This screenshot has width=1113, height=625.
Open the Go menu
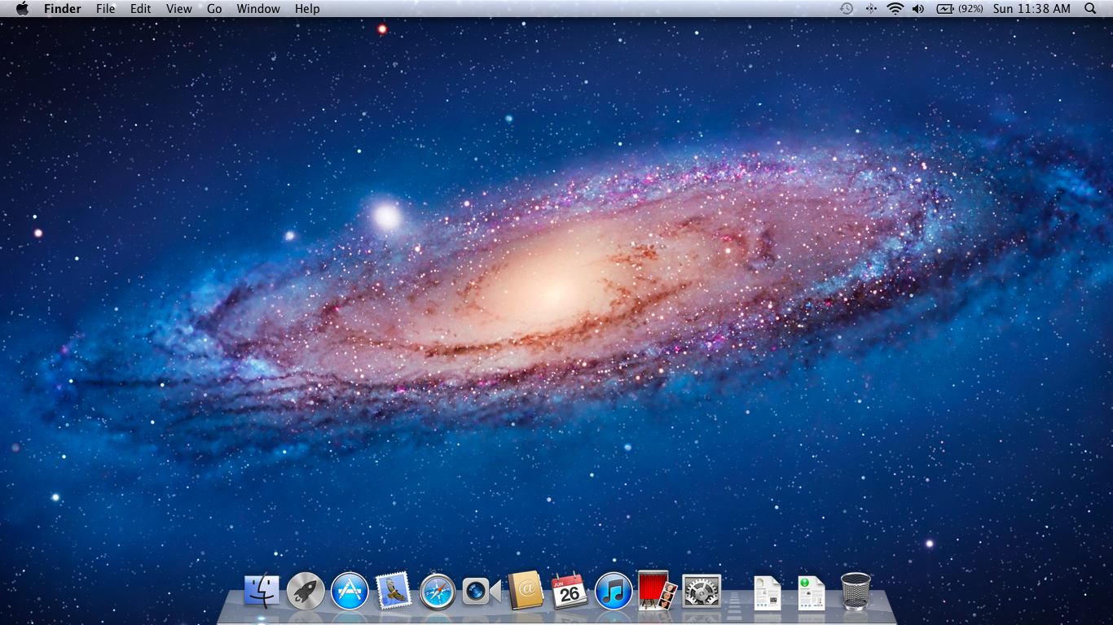[214, 9]
